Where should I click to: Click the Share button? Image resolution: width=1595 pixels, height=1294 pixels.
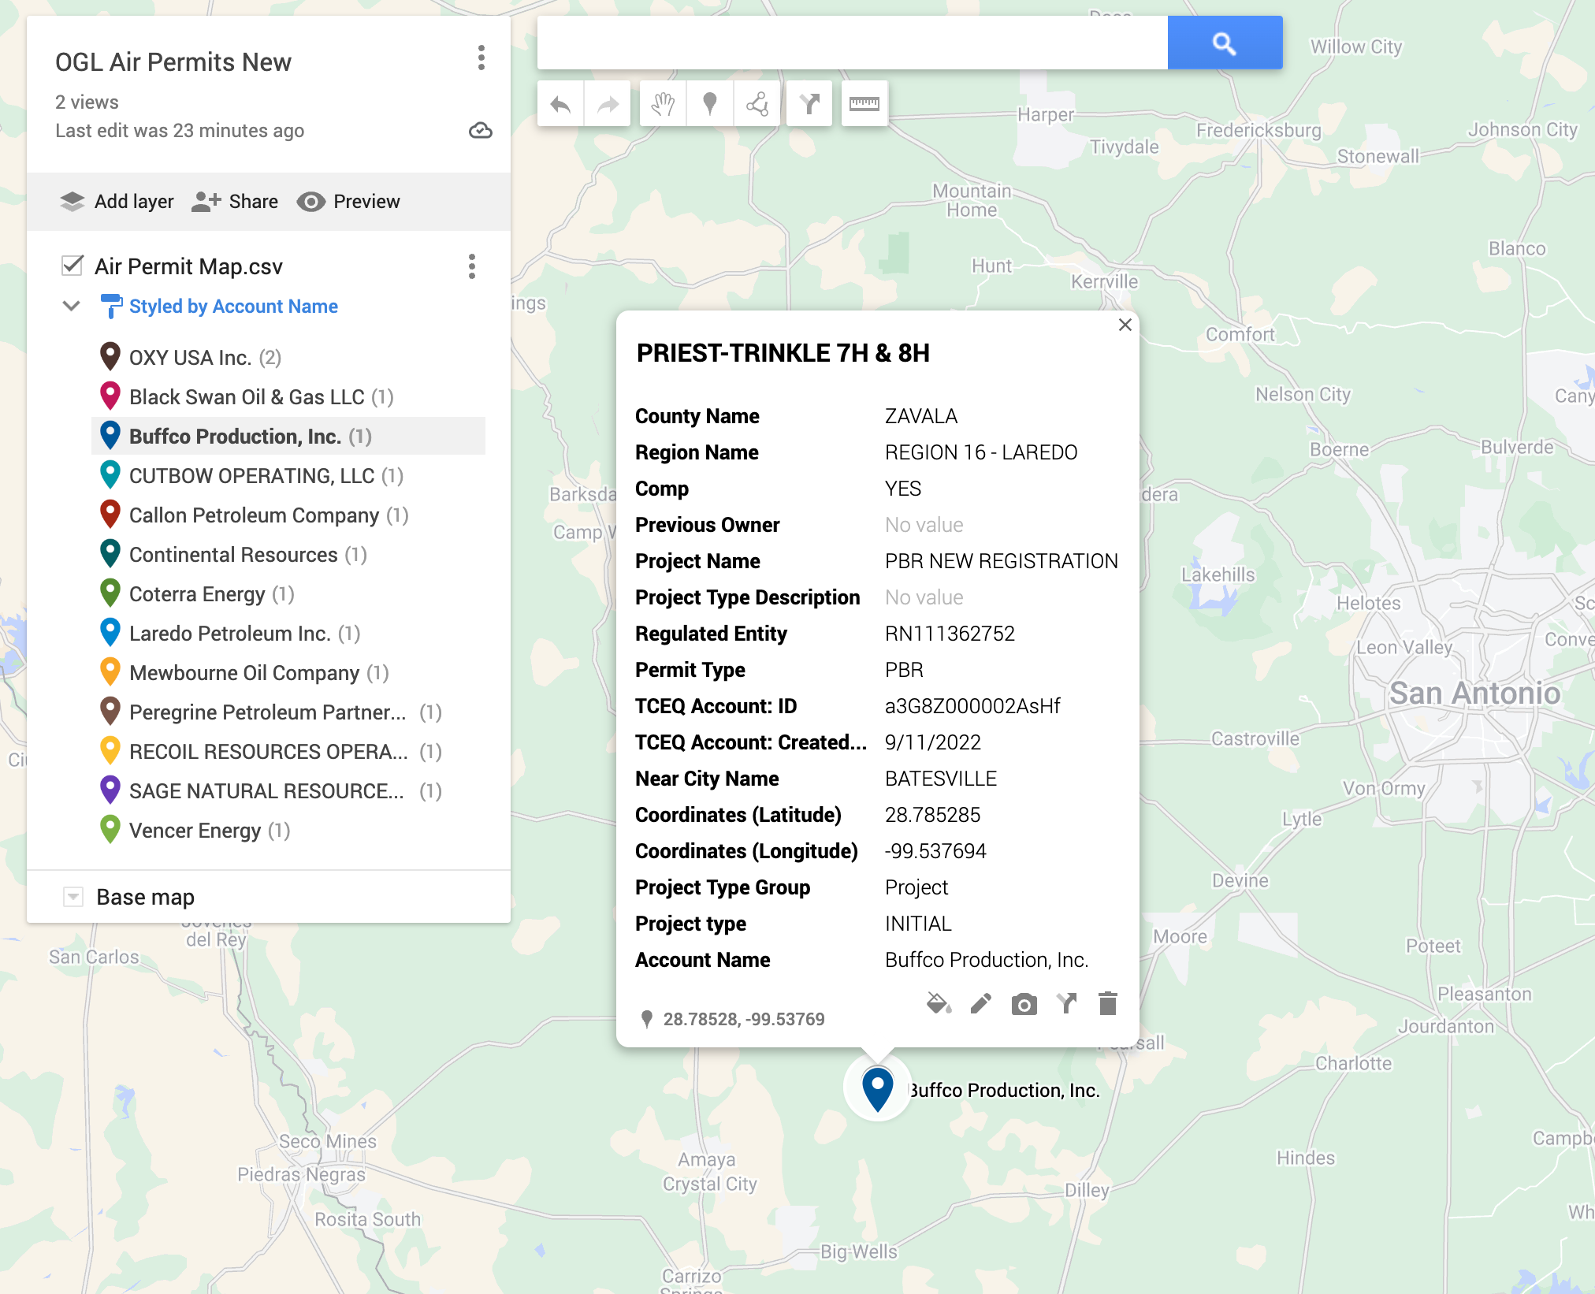point(235,202)
